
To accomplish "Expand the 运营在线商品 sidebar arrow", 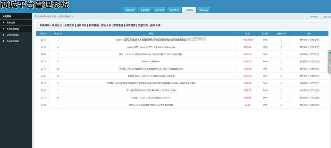I will [3, 29].
